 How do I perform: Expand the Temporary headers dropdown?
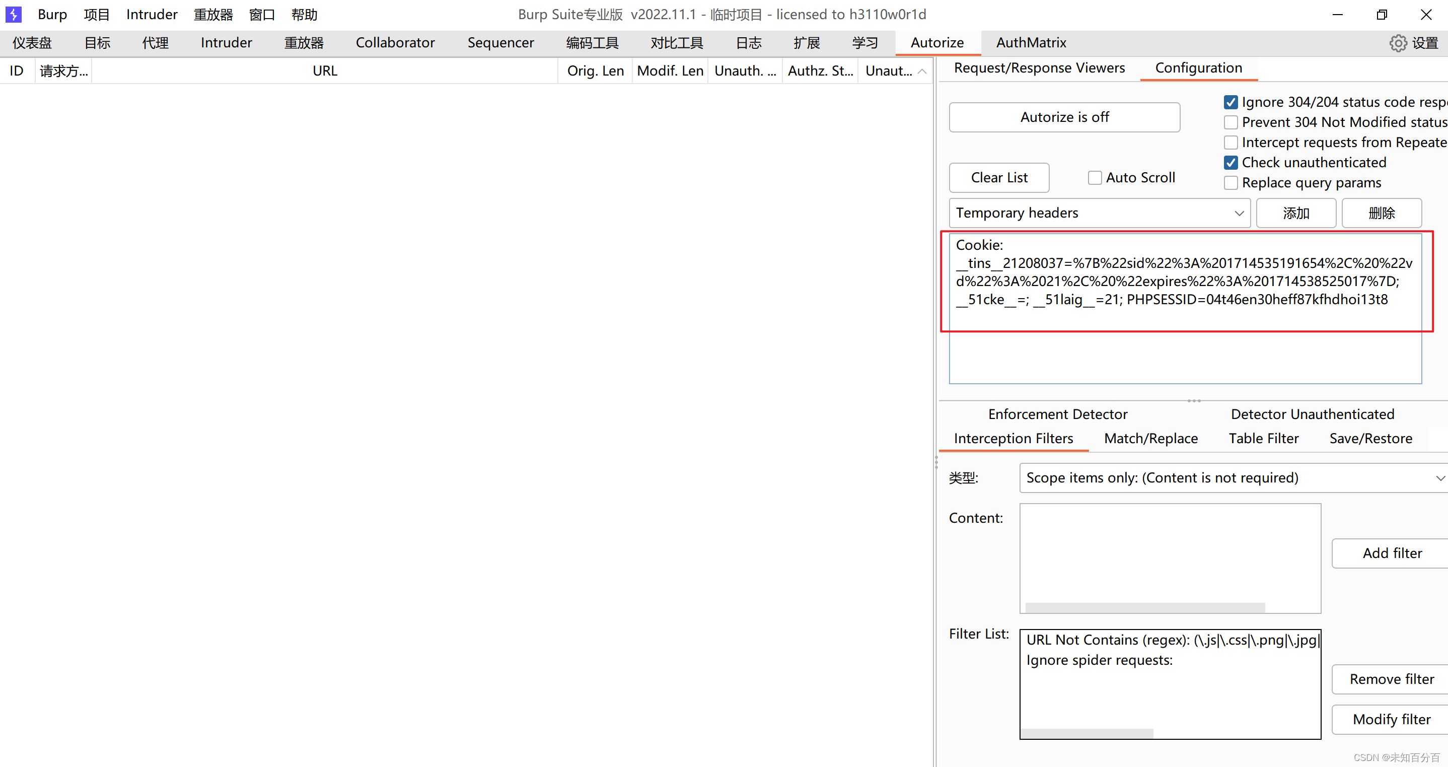[x=1239, y=213]
